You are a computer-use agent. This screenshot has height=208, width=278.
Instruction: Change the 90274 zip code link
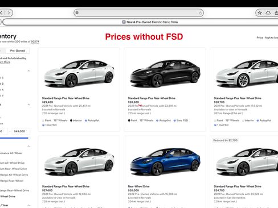(35, 41)
